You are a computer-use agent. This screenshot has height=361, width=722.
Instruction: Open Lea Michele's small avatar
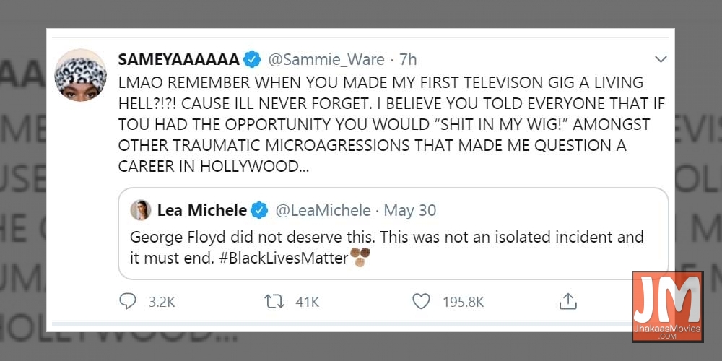point(139,210)
